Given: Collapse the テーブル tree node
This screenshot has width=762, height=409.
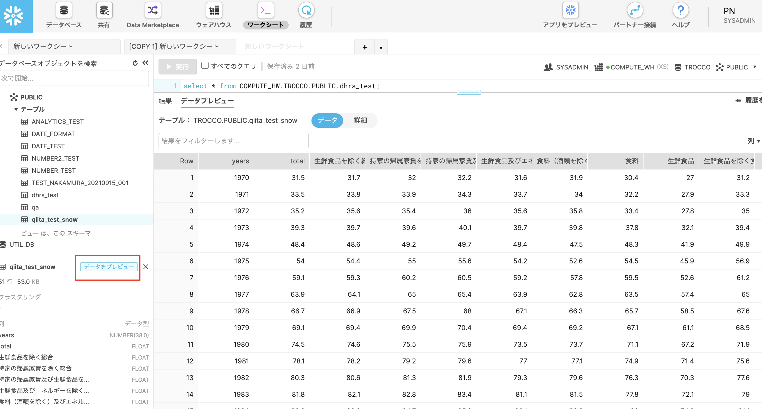Looking at the screenshot, I should [x=16, y=110].
